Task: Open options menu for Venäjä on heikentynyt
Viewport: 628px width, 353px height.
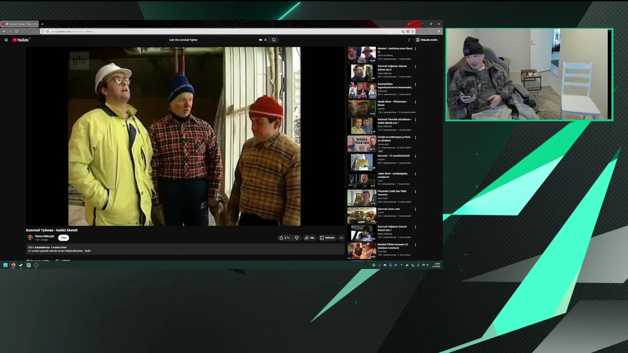Action: click(x=416, y=137)
